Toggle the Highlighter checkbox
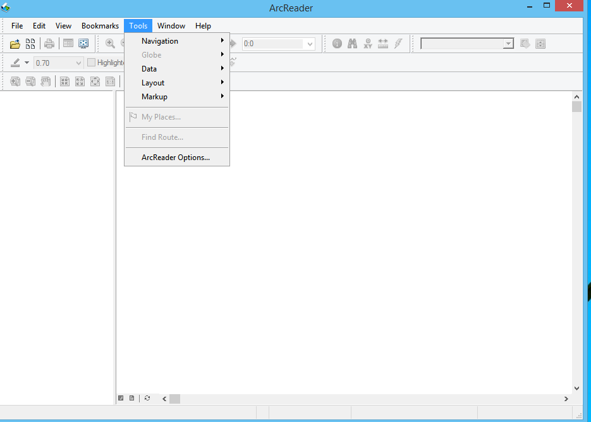This screenshot has width=591, height=422. [92, 63]
